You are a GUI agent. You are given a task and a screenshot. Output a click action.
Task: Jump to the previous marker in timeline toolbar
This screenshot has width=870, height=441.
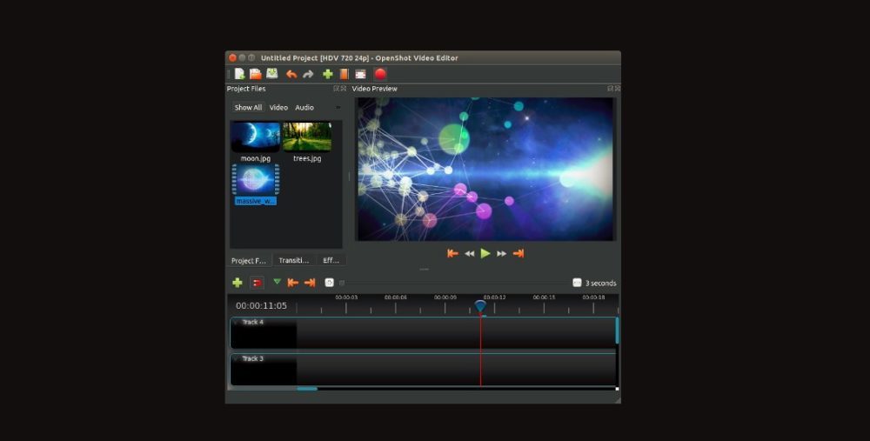[x=293, y=283]
